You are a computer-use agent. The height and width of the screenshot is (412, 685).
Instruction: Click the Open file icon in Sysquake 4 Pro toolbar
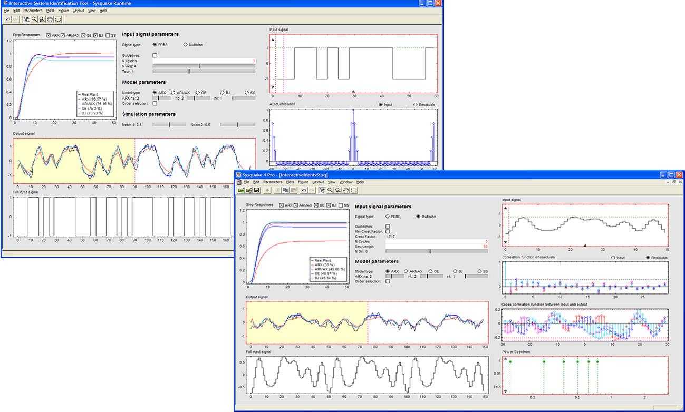click(x=241, y=190)
